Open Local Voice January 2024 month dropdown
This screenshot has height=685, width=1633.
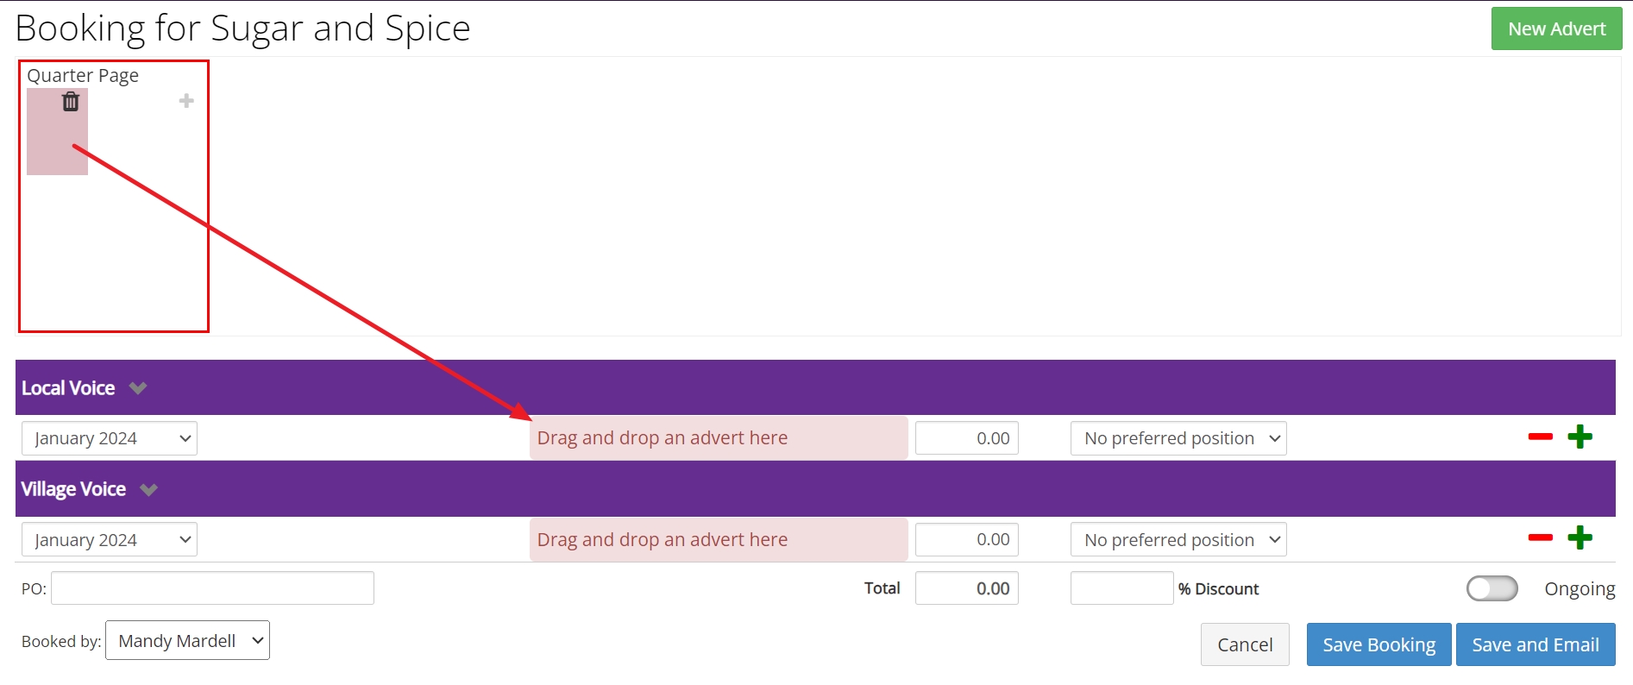(x=110, y=438)
